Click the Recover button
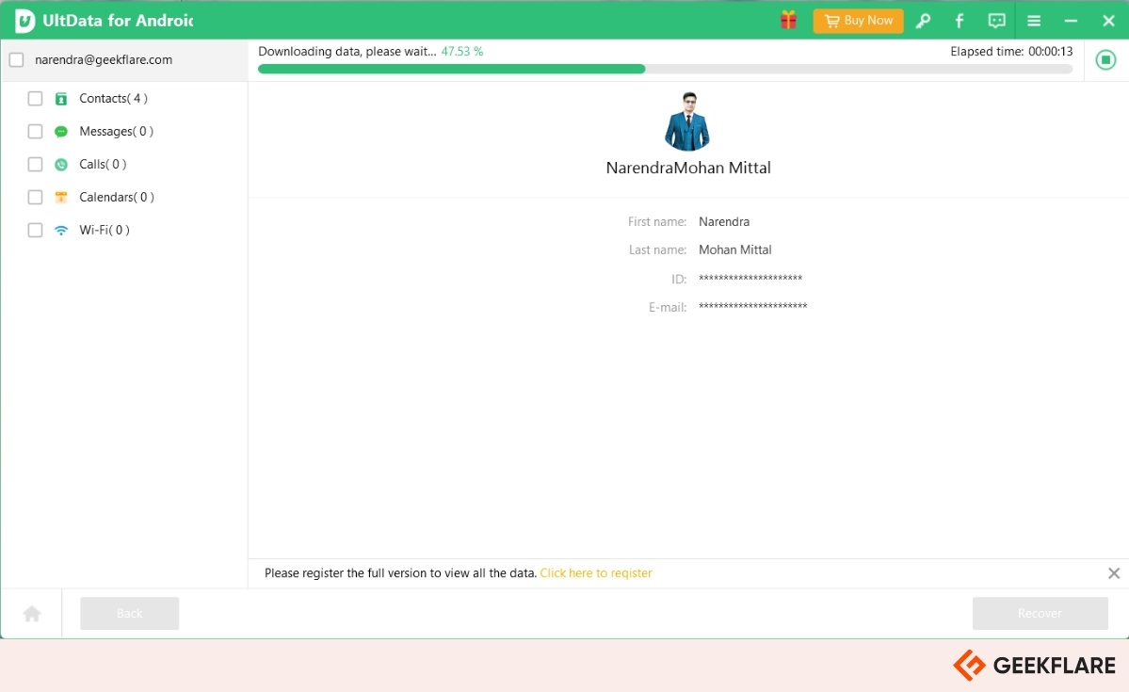Viewport: 1129px width, 692px height. point(1040,614)
